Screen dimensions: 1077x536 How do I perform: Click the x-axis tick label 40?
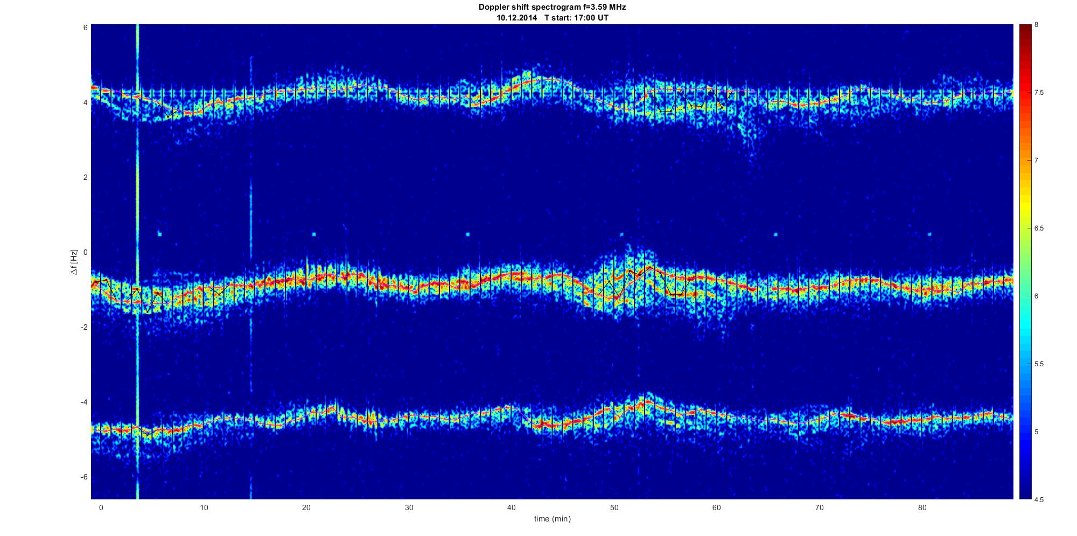[x=511, y=507]
